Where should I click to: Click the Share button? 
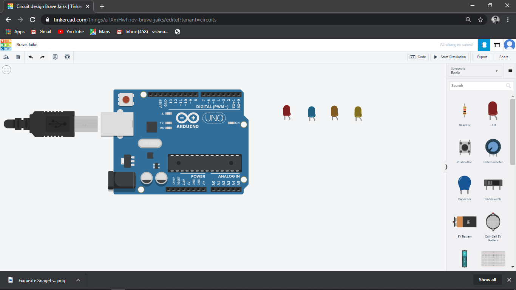504,57
